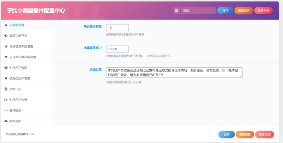Image resolution: width=283 pixels, height=143 pixels.
Task: Go to 异地登录冻结设置
Action: pos(27,46)
